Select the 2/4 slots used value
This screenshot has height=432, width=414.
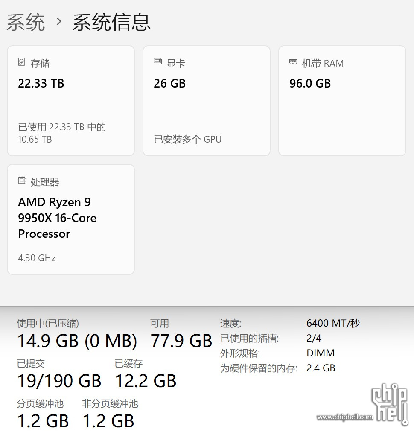coord(314,338)
